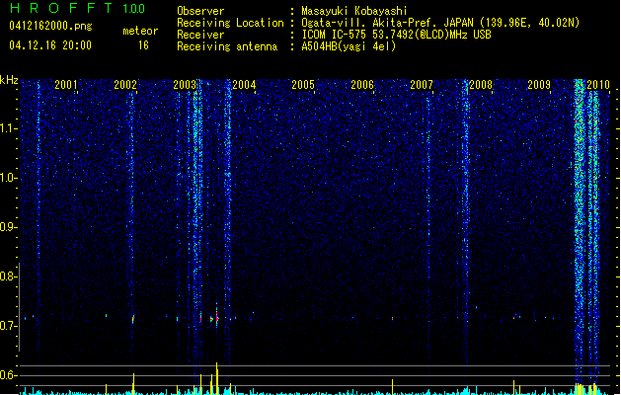Click the HROFFT 1.0.0 title text
621x395 pixels.
78,8
